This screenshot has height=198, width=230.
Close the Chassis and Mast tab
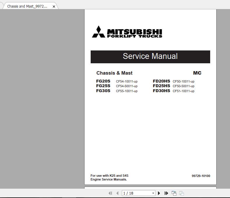[54, 6]
